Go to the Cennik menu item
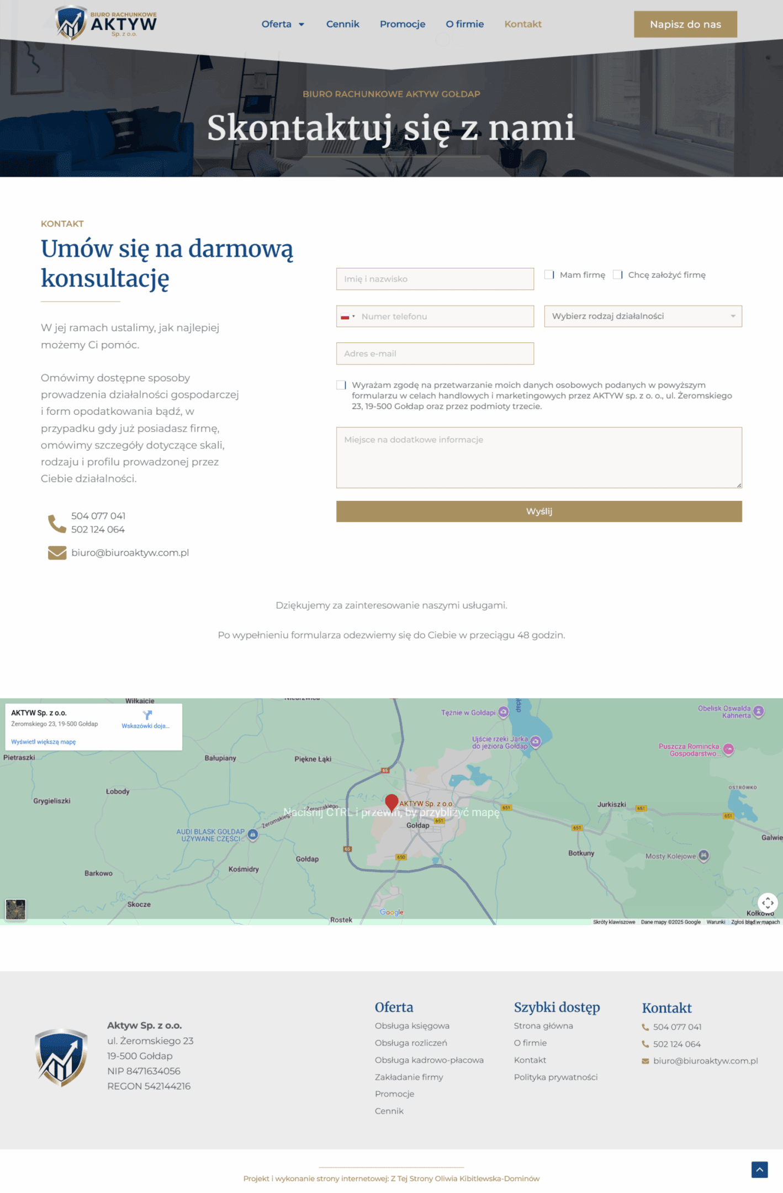Viewport: 783px width, 1193px height. (342, 24)
